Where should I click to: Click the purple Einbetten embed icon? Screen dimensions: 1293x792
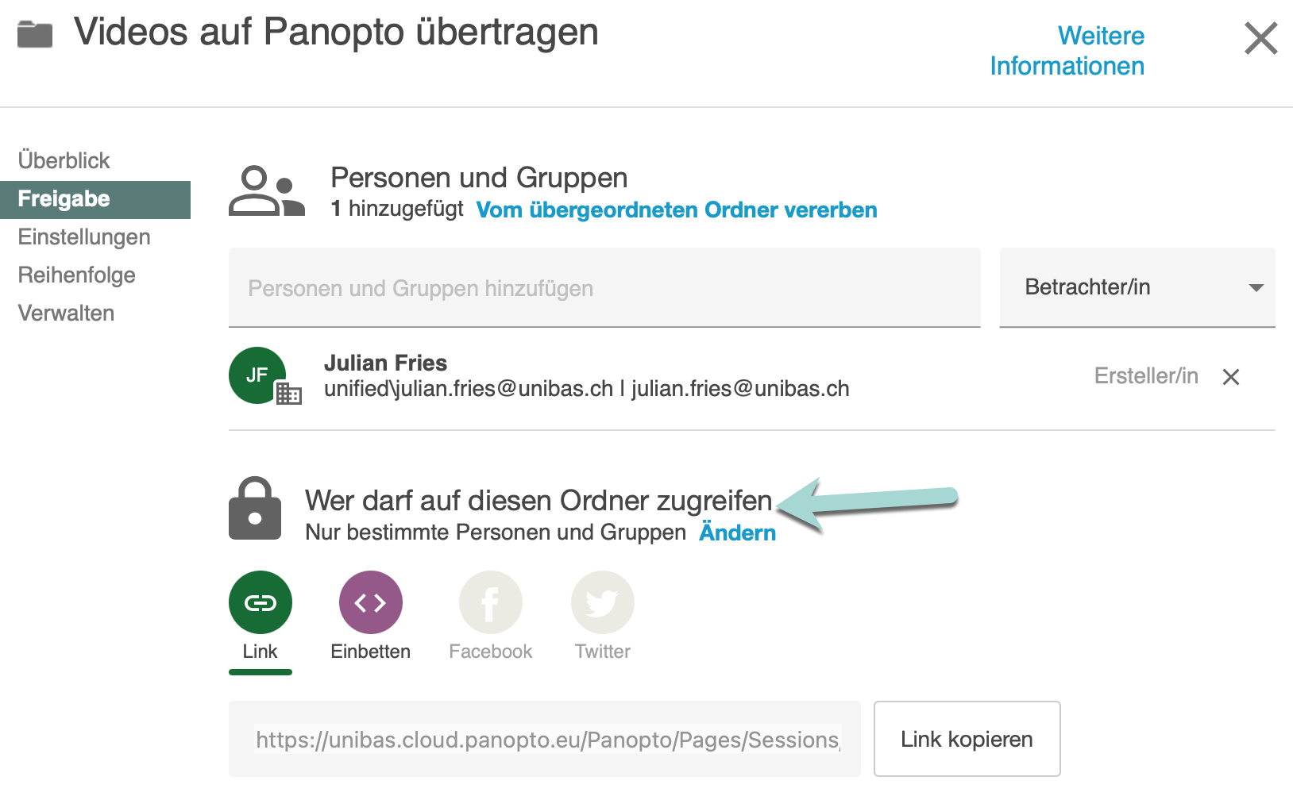tap(370, 603)
